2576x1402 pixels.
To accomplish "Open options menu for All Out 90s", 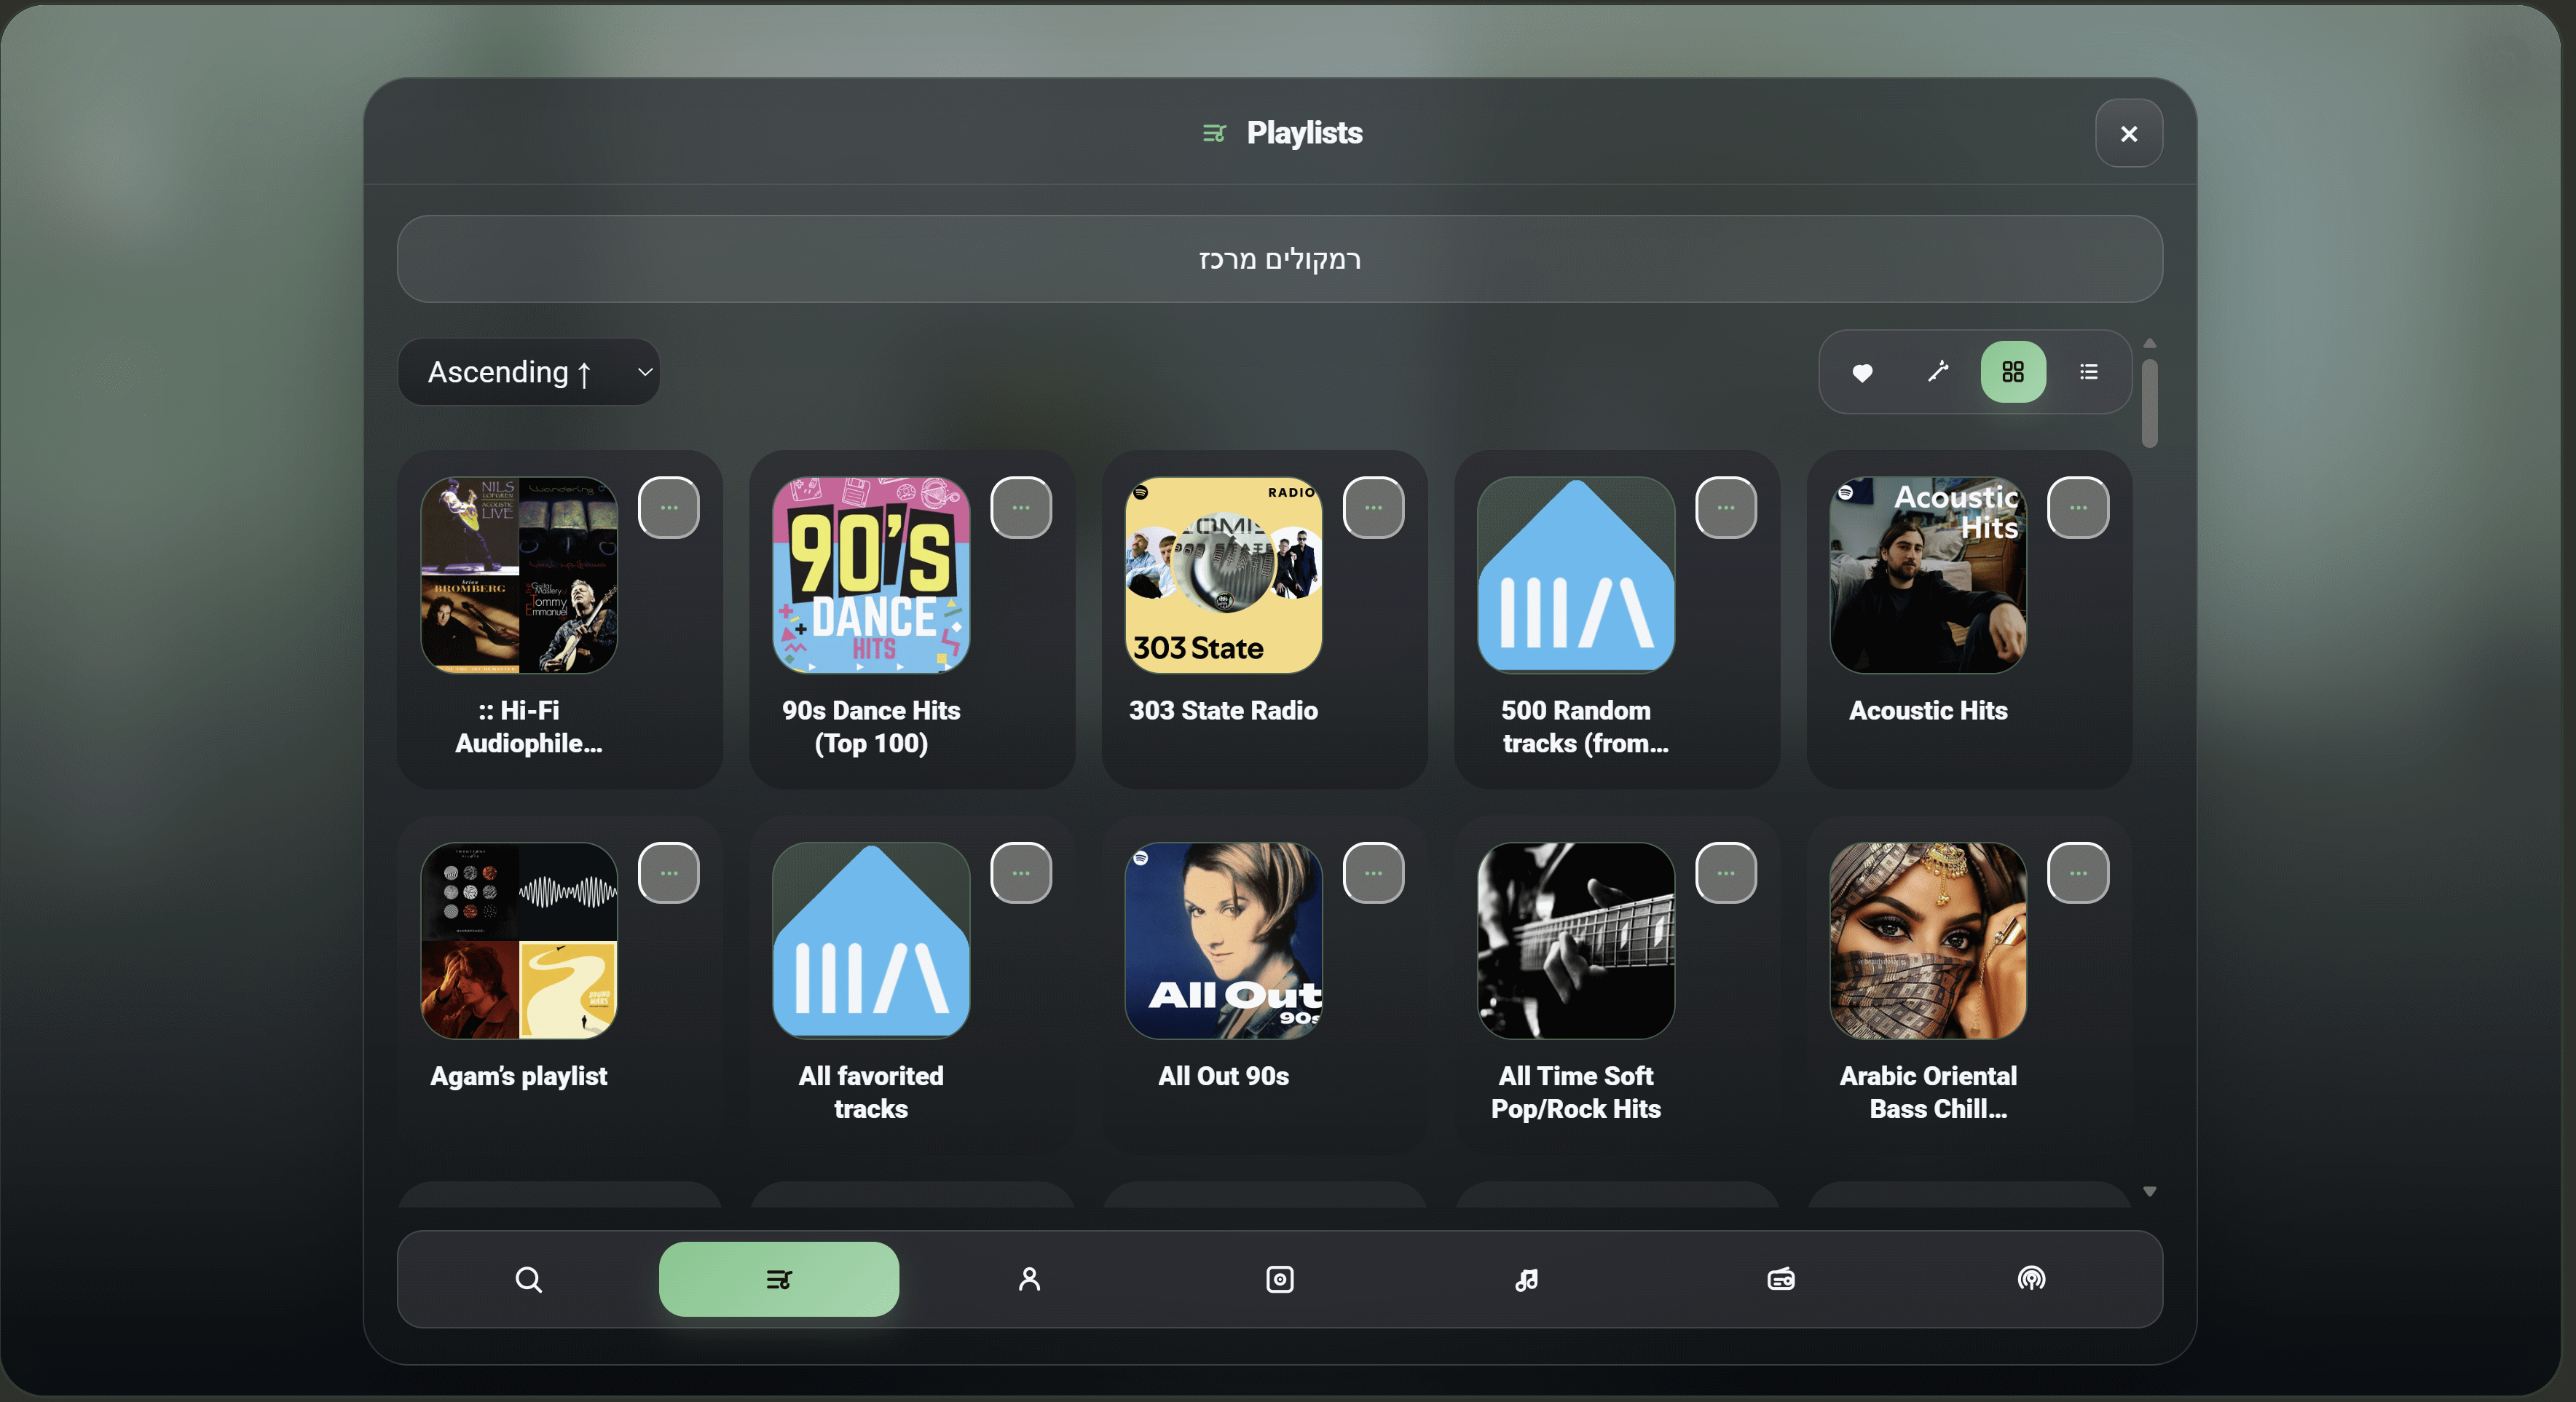I will [x=1374, y=873].
